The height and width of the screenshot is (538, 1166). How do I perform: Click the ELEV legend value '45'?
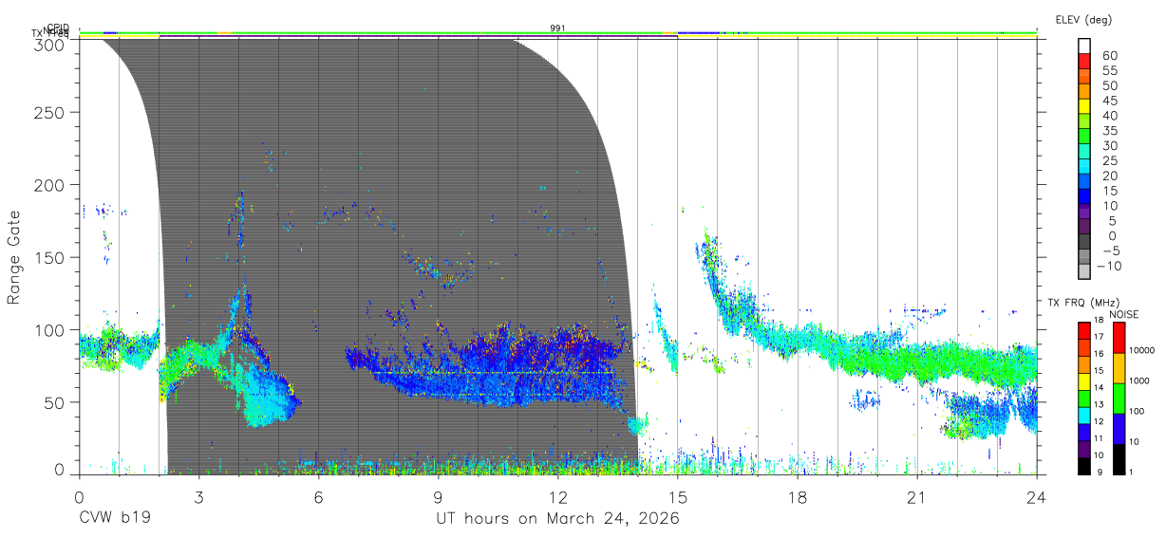[1110, 101]
